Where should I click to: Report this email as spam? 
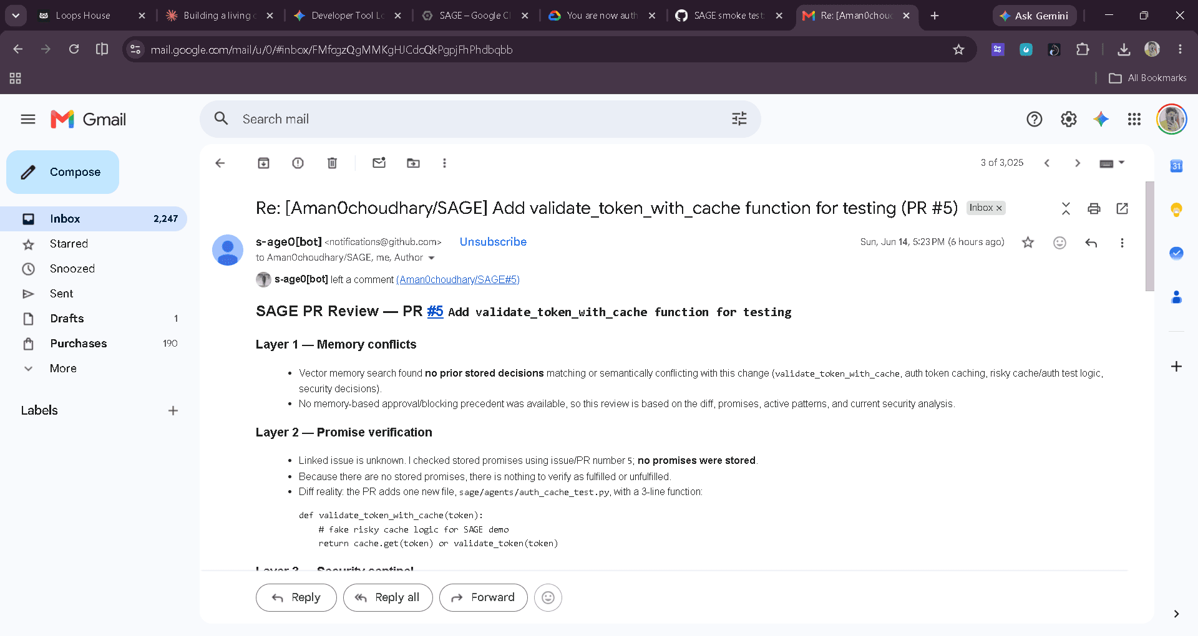coord(298,163)
